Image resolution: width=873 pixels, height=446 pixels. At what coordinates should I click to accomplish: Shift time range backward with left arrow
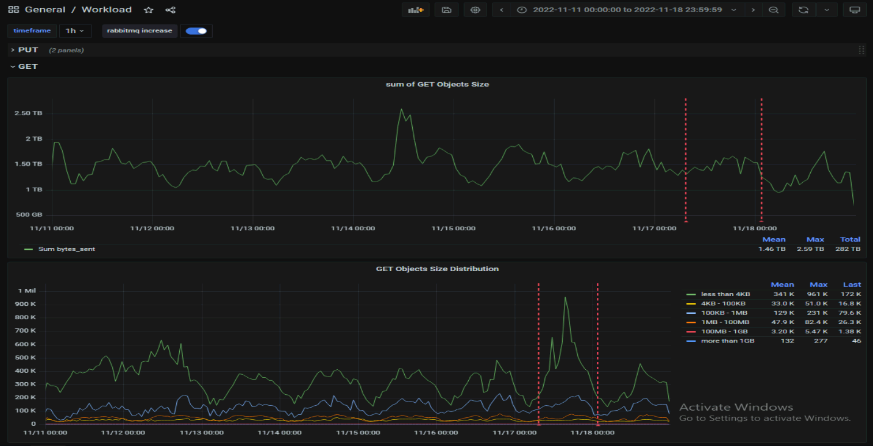point(502,10)
